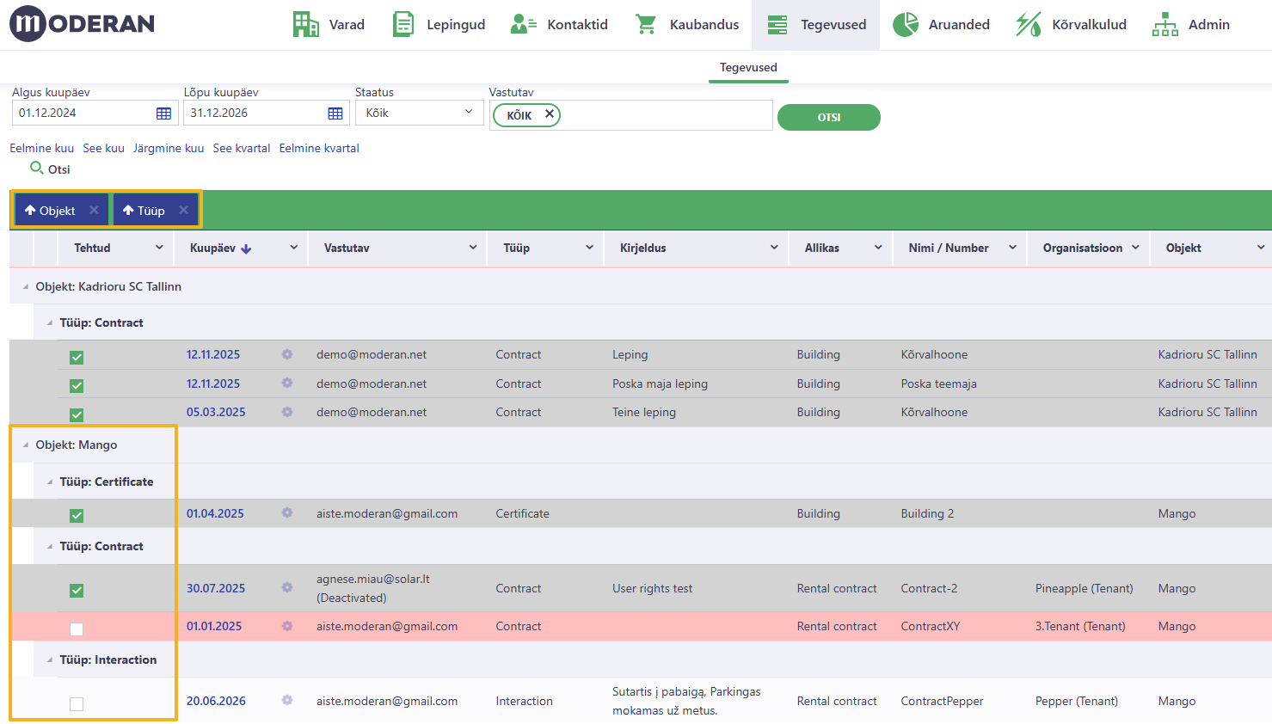The width and height of the screenshot is (1272, 724).
Task: Open date link 12.11.2025 for Leping
Action: 213,354
